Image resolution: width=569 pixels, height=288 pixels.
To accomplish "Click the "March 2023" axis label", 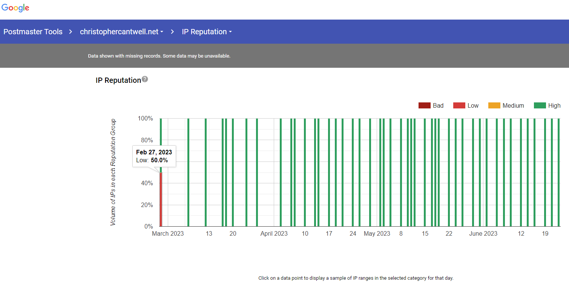I will point(168,233).
